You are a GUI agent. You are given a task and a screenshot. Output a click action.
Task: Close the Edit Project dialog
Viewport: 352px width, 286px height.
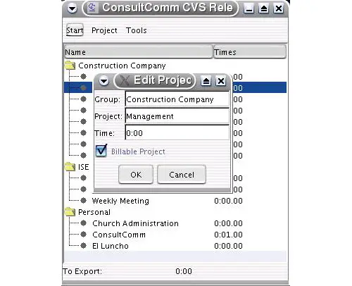tap(221, 81)
